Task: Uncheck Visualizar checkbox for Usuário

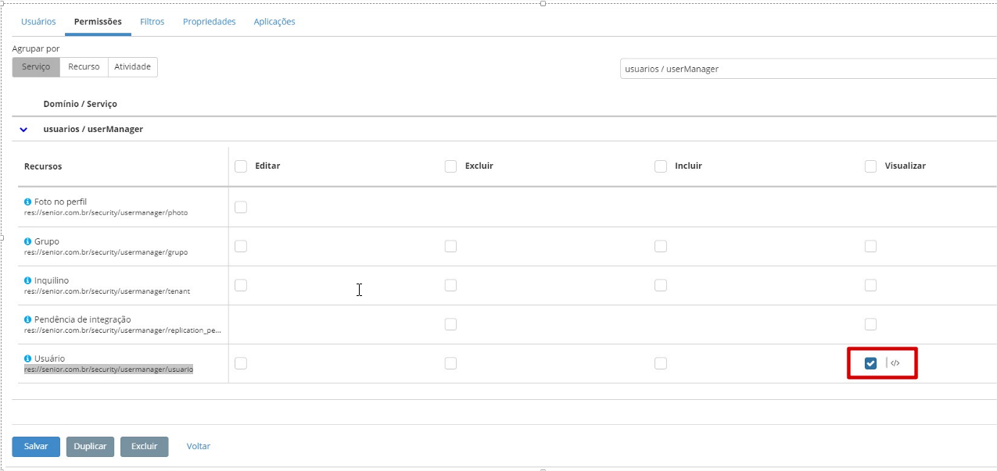Action: 870,363
